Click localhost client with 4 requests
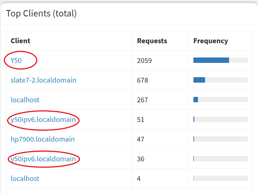Viewport: 258px width, 194px height. pyautogui.click(x=25, y=178)
